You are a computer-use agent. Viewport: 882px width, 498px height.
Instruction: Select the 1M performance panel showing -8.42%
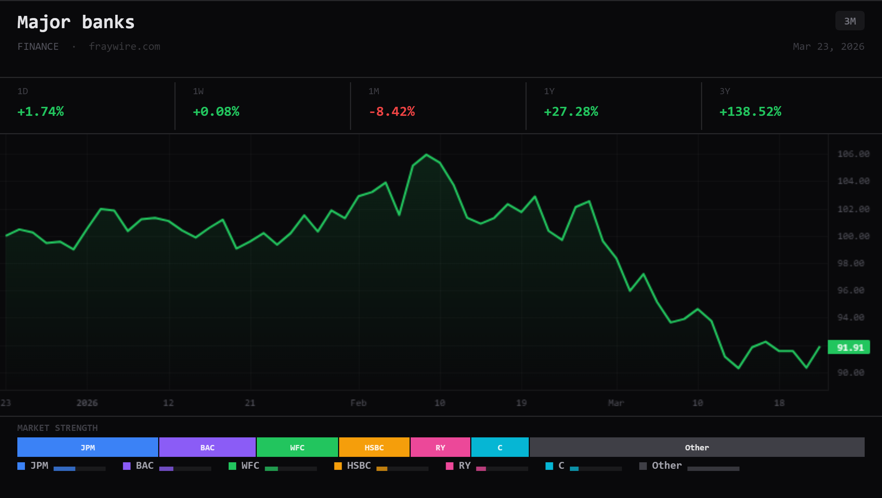(437, 105)
